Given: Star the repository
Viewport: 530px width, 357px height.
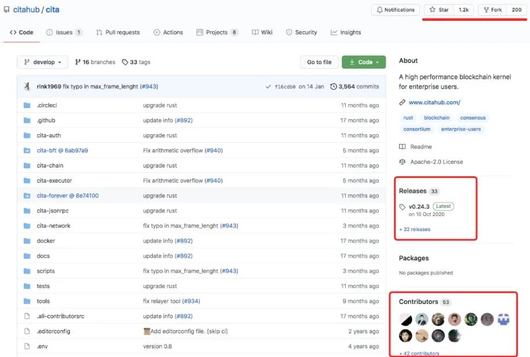Looking at the screenshot, I should point(439,10).
